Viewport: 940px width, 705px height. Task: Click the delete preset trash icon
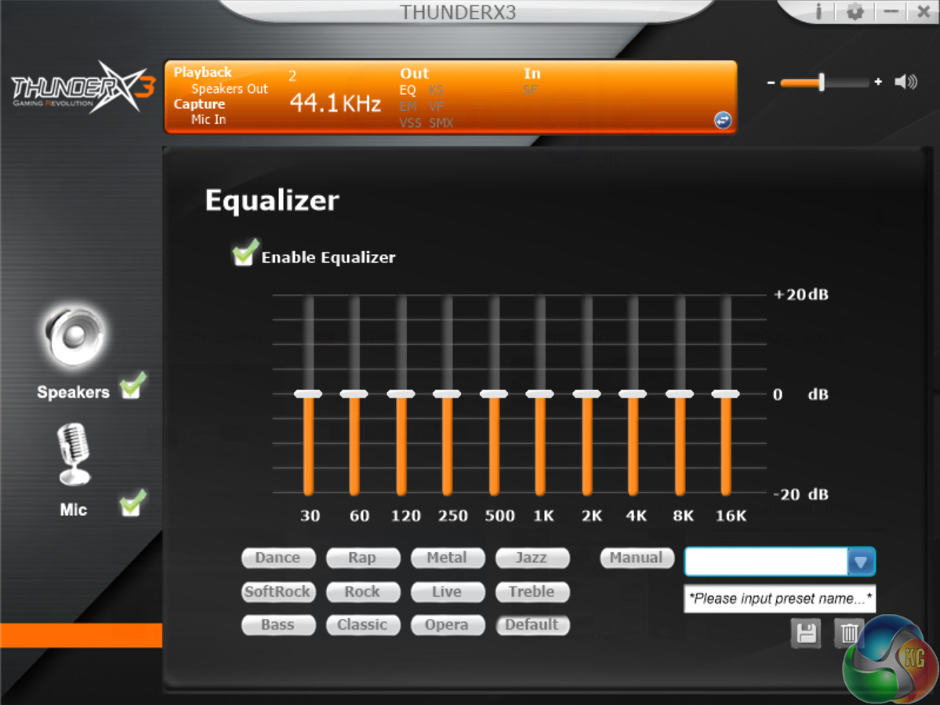click(x=848, y=633)
